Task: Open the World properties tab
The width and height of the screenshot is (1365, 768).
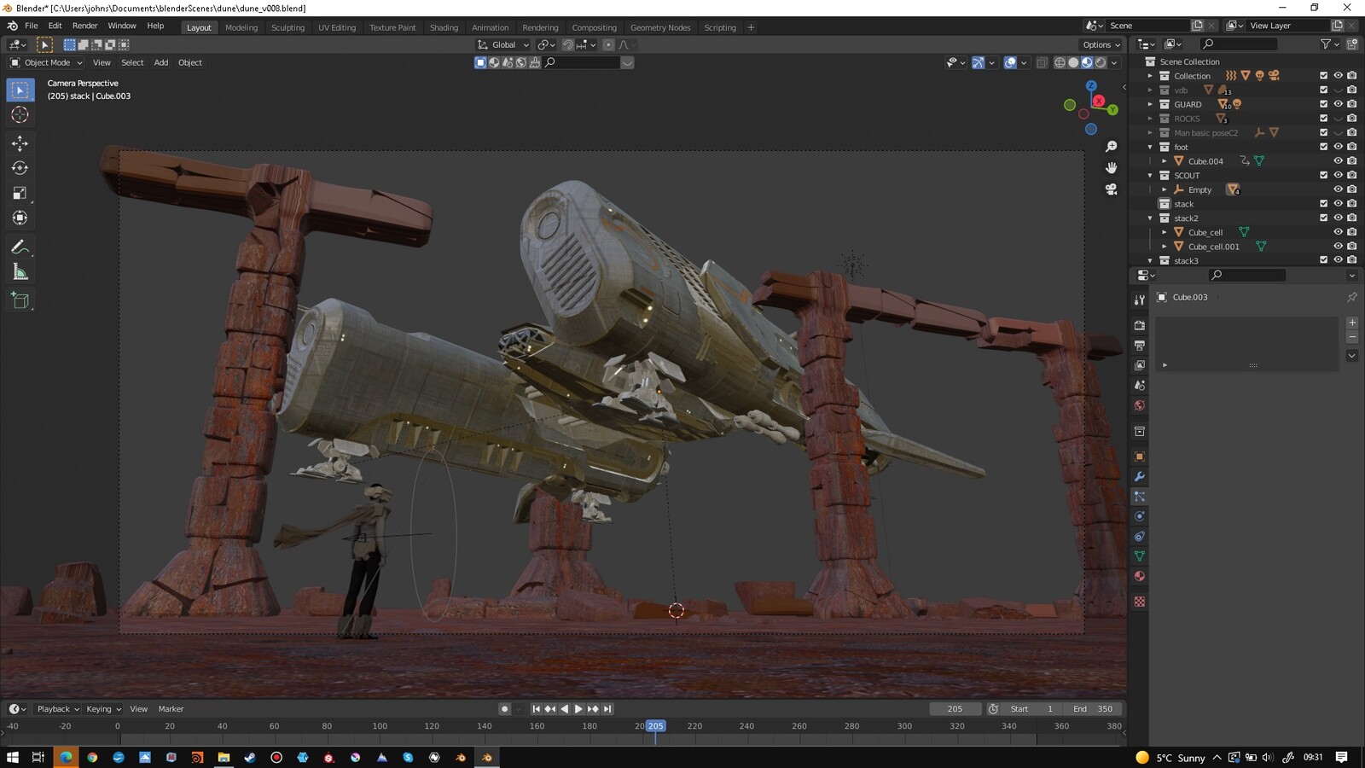Action: pyautogui.click(x=1139, y=405)
